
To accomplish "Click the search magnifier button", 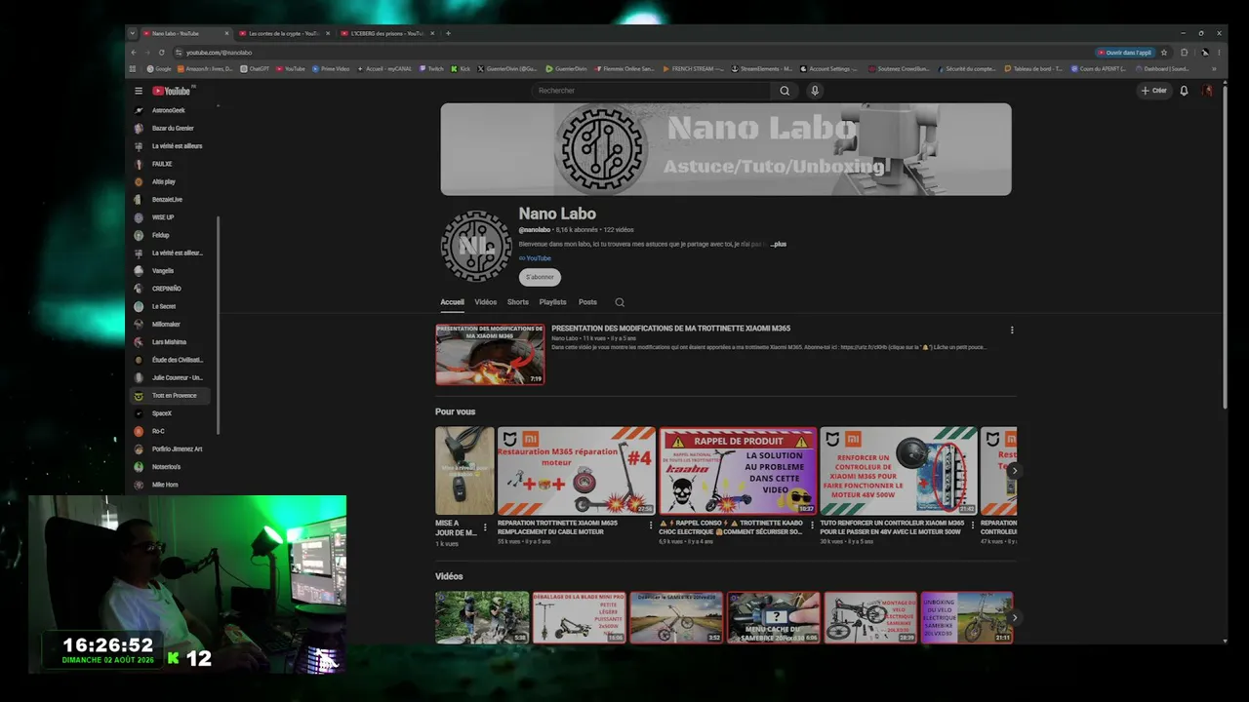I will (x=785, y=91).
